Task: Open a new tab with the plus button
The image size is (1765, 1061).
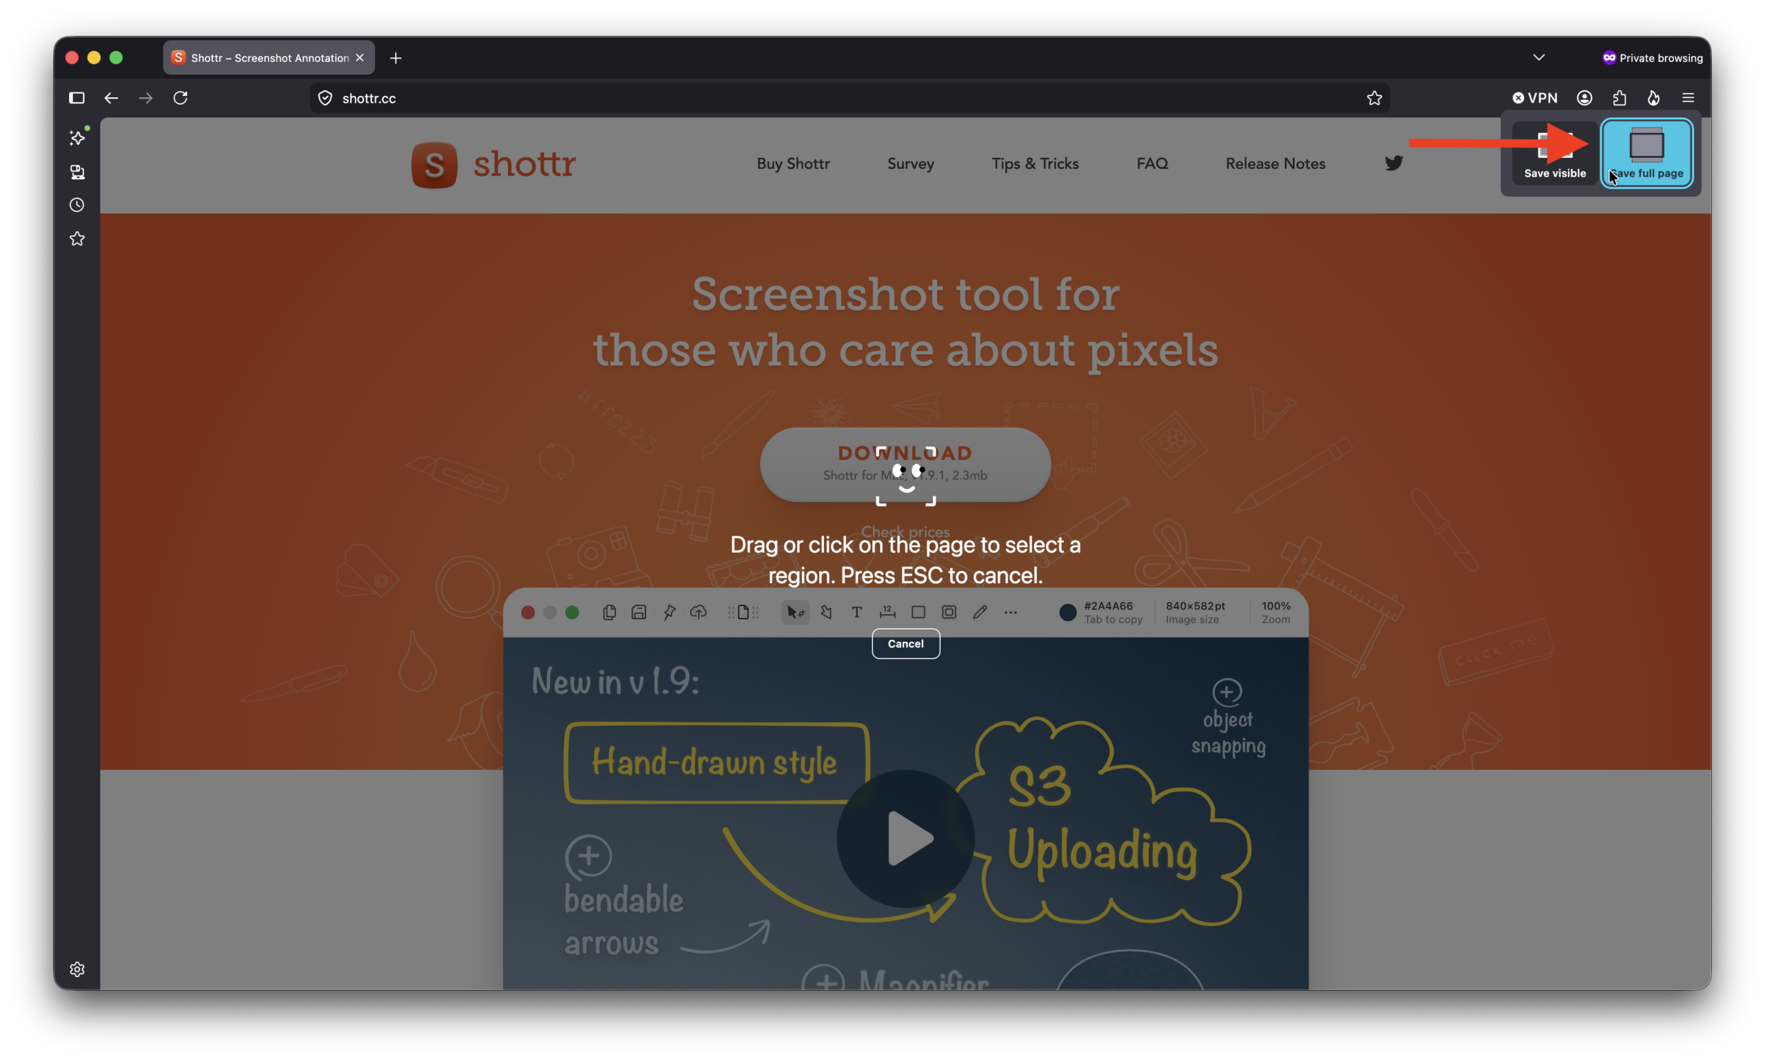Action: [x=395, y=58]
